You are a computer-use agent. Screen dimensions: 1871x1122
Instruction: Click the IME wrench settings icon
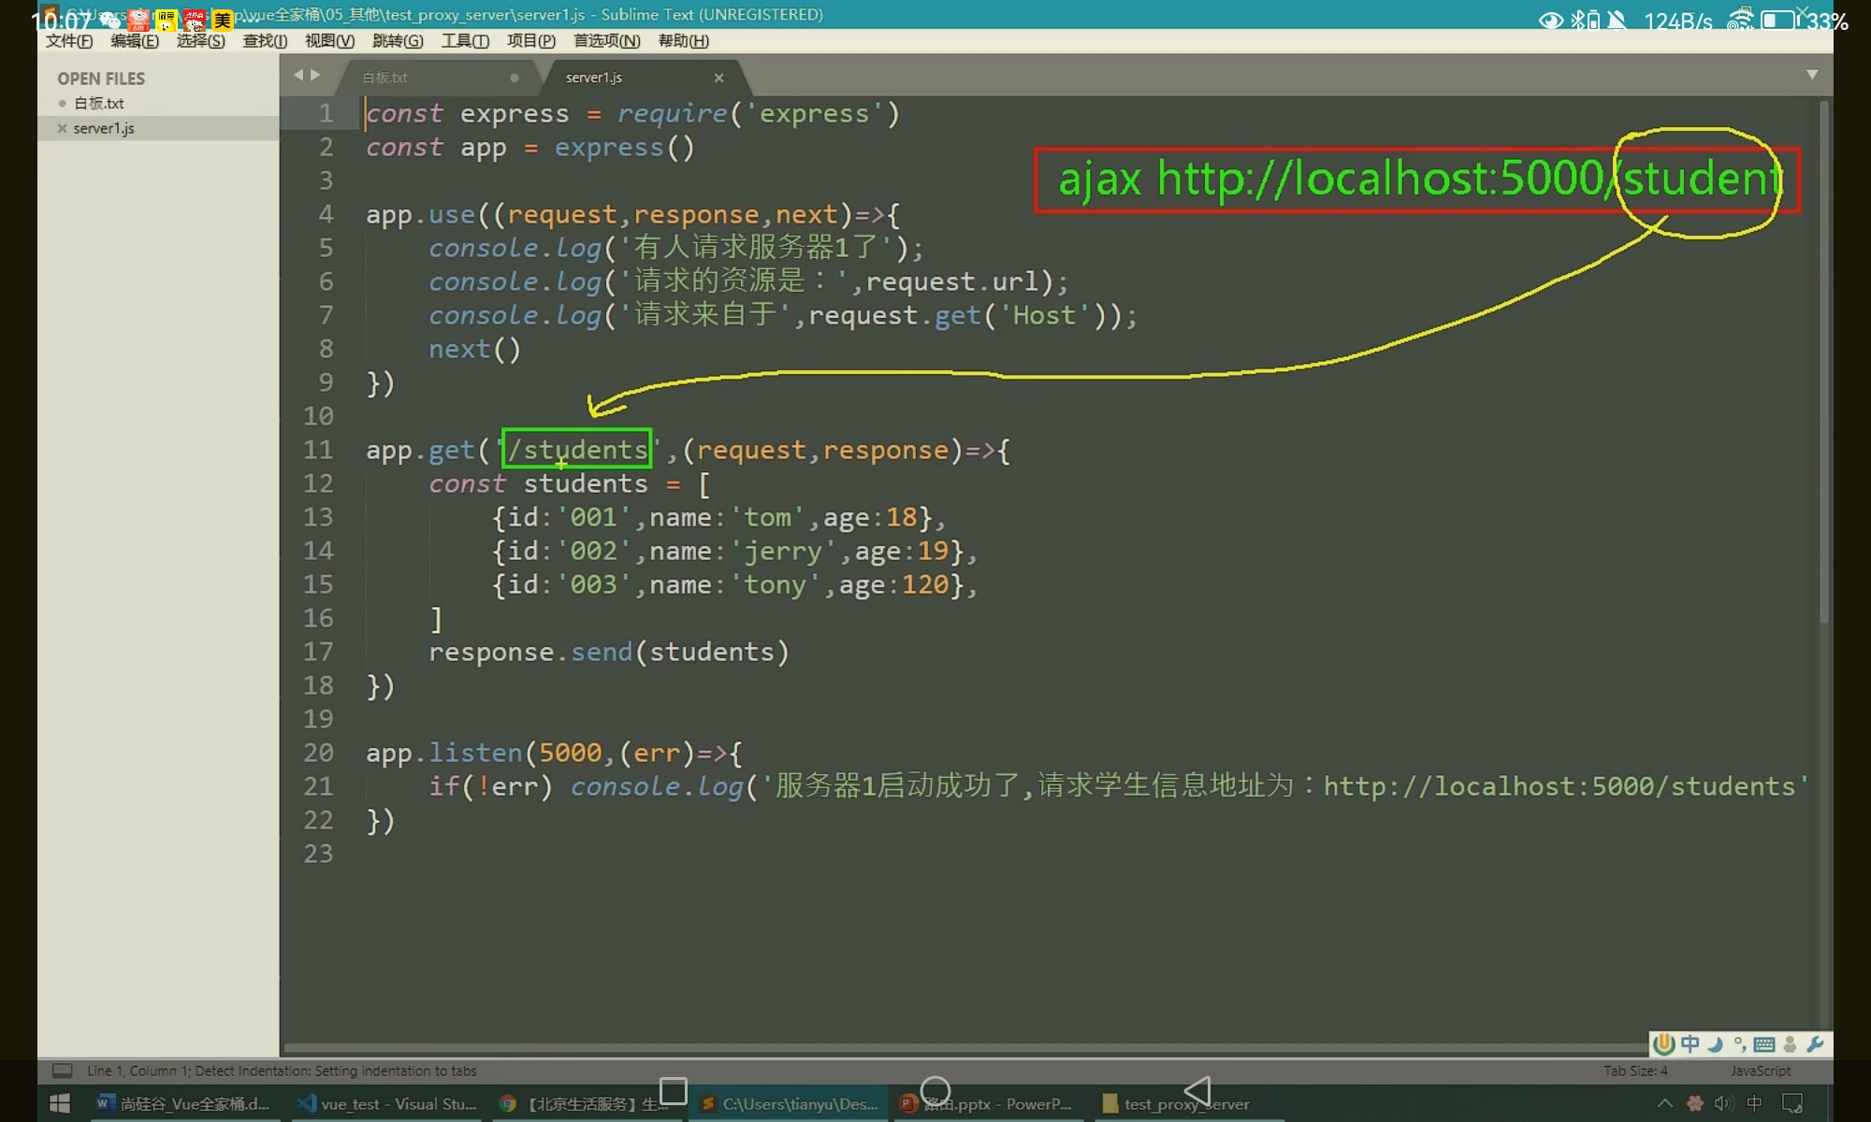point(1814,1044)
